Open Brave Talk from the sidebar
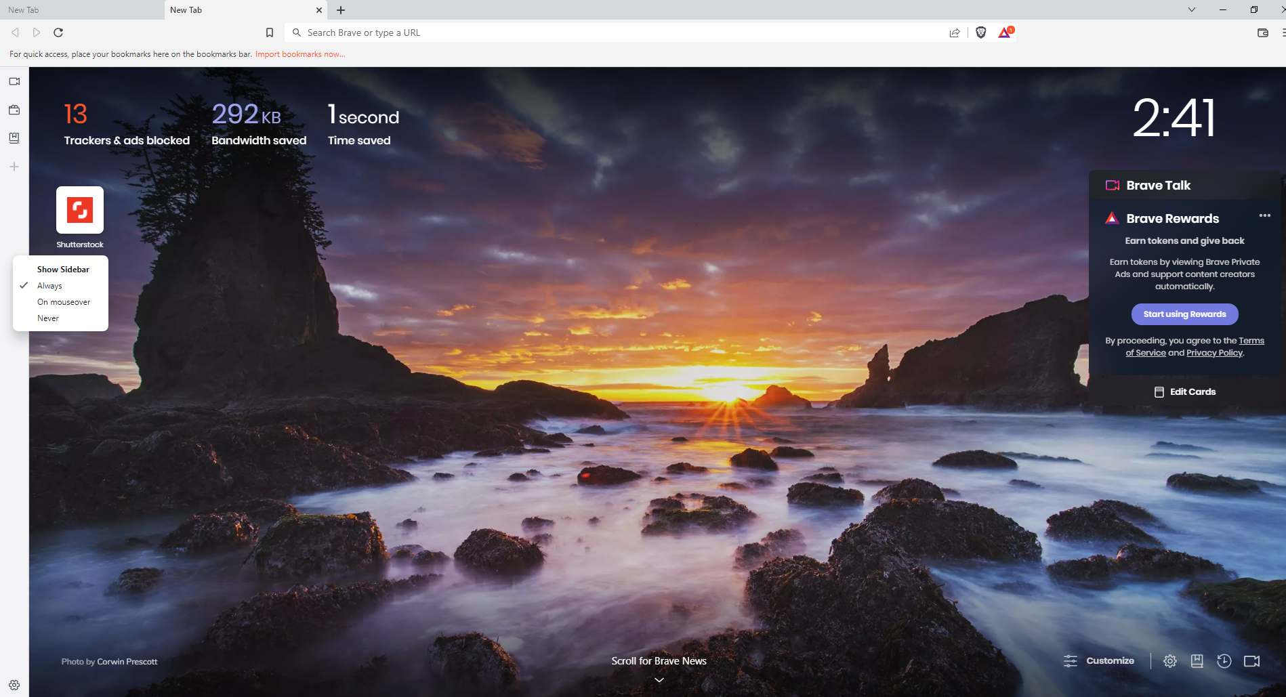Screen dimensions: 1286x697 click(x=14, y=81)
